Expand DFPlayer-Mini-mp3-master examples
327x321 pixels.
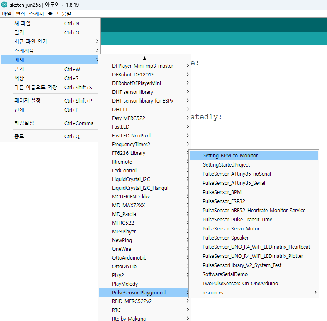[144, 66]
